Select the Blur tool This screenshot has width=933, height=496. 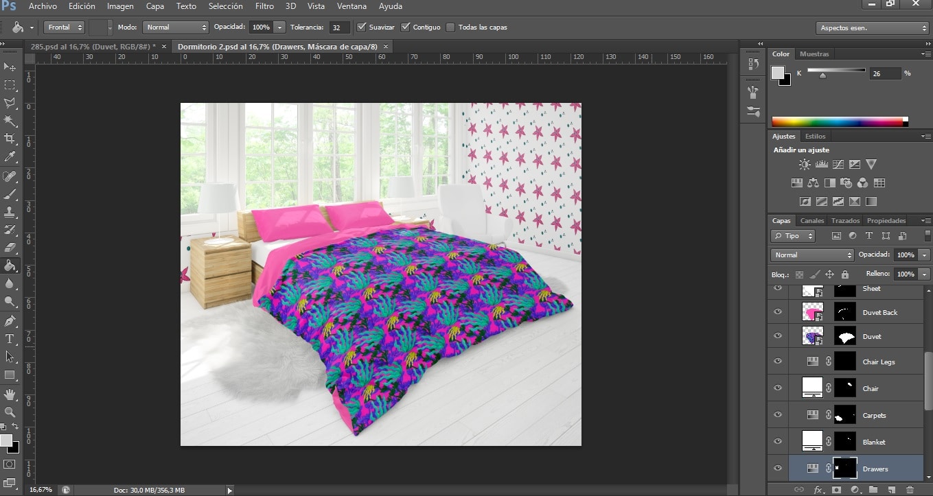click(x=10, y=283)
